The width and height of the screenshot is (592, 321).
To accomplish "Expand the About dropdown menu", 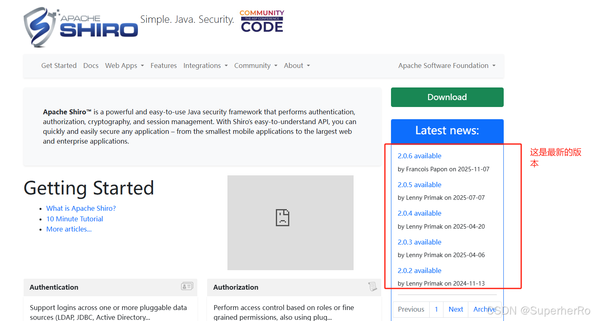I will [x=297, y=66].
